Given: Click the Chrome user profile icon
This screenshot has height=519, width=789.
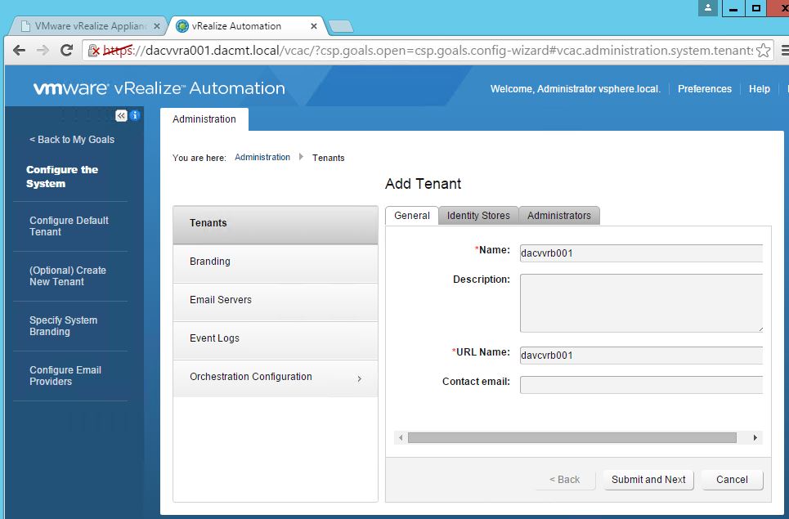Looking at the screenshot, I should point(707,8).
